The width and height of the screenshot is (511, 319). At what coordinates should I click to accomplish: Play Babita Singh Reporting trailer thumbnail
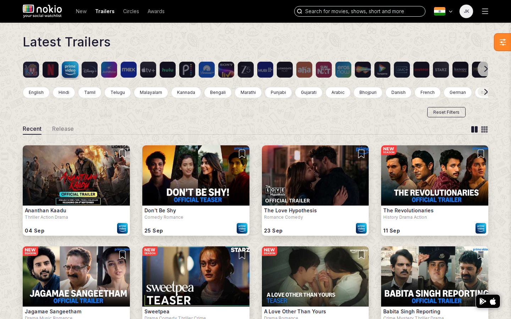point(435,276)
